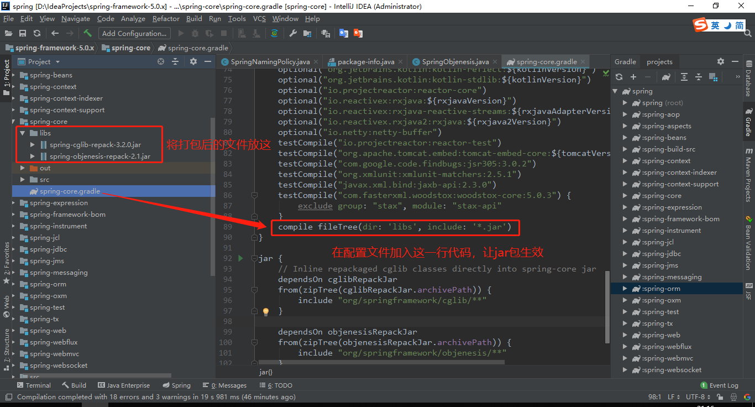This screenshot has width=755, height=407.
Task: Collapse the spring root node in Gradle panel
Action: (615, 91)
